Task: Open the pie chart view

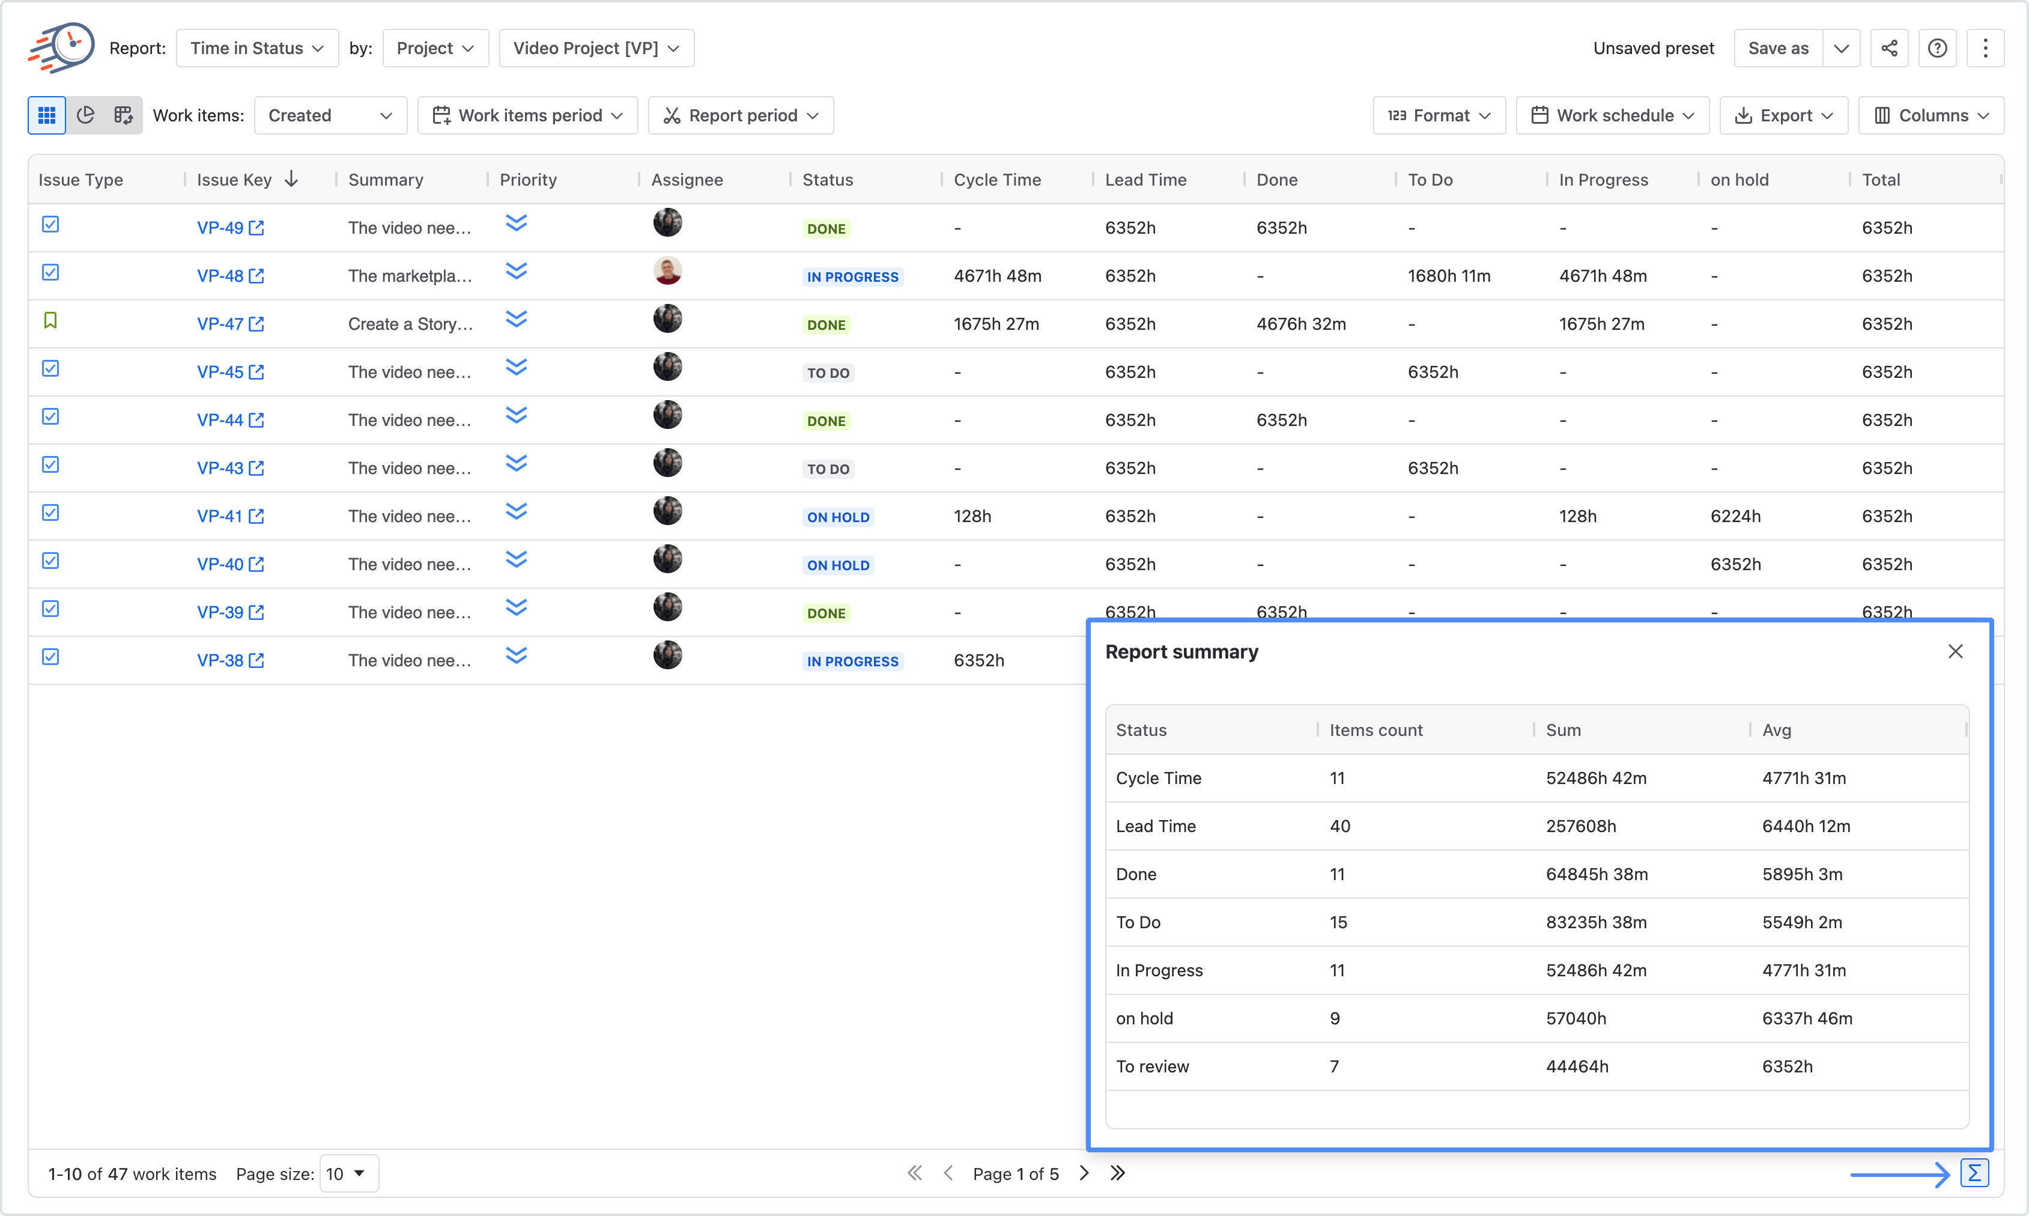Action: pos(85,115)
